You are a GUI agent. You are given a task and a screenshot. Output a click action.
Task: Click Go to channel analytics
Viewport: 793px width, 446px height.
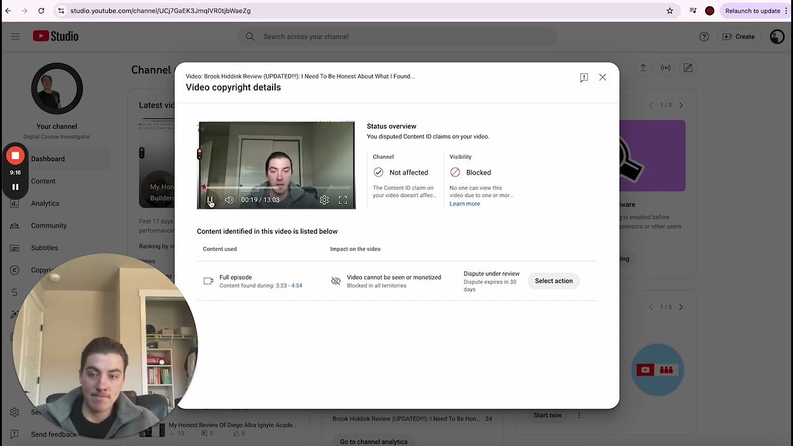pyautogui.click(x=374, y=442)
